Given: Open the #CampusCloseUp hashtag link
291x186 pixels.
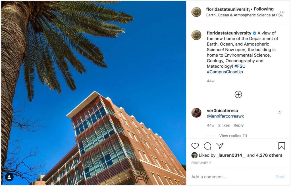Looking at the screenshot, I should pyautogui.click(x=225, y=72).
